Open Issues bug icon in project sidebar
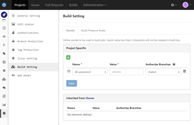This screenshot has height=125, width=194. pyautogui.click(x=4, y=71)
